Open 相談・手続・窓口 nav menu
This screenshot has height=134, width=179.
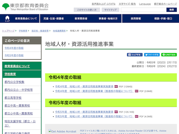pyautogui.click(x=163, y=18)
